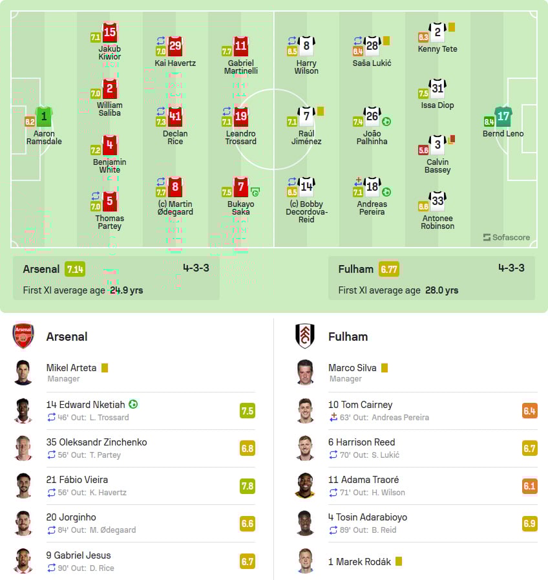Open Mikel Arteta's manager profile
Image resolution: width=548 pixels, height=580 pixels.
71,368
